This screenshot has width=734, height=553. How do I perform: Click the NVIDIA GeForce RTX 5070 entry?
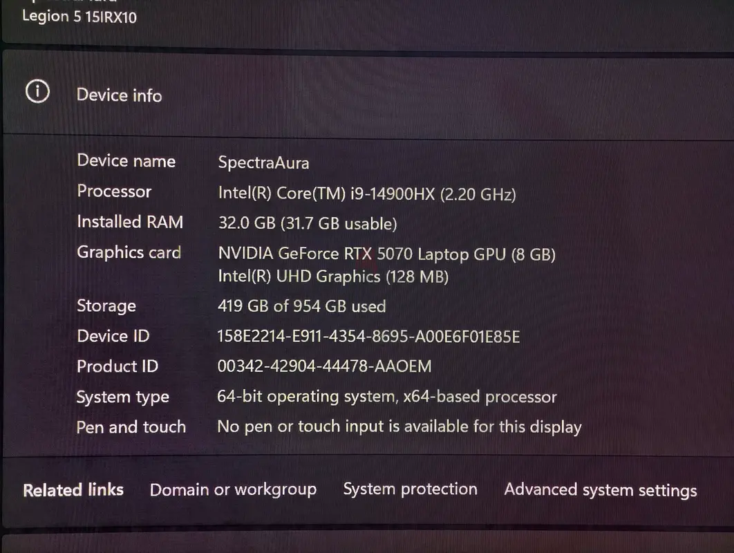(386, 254)
